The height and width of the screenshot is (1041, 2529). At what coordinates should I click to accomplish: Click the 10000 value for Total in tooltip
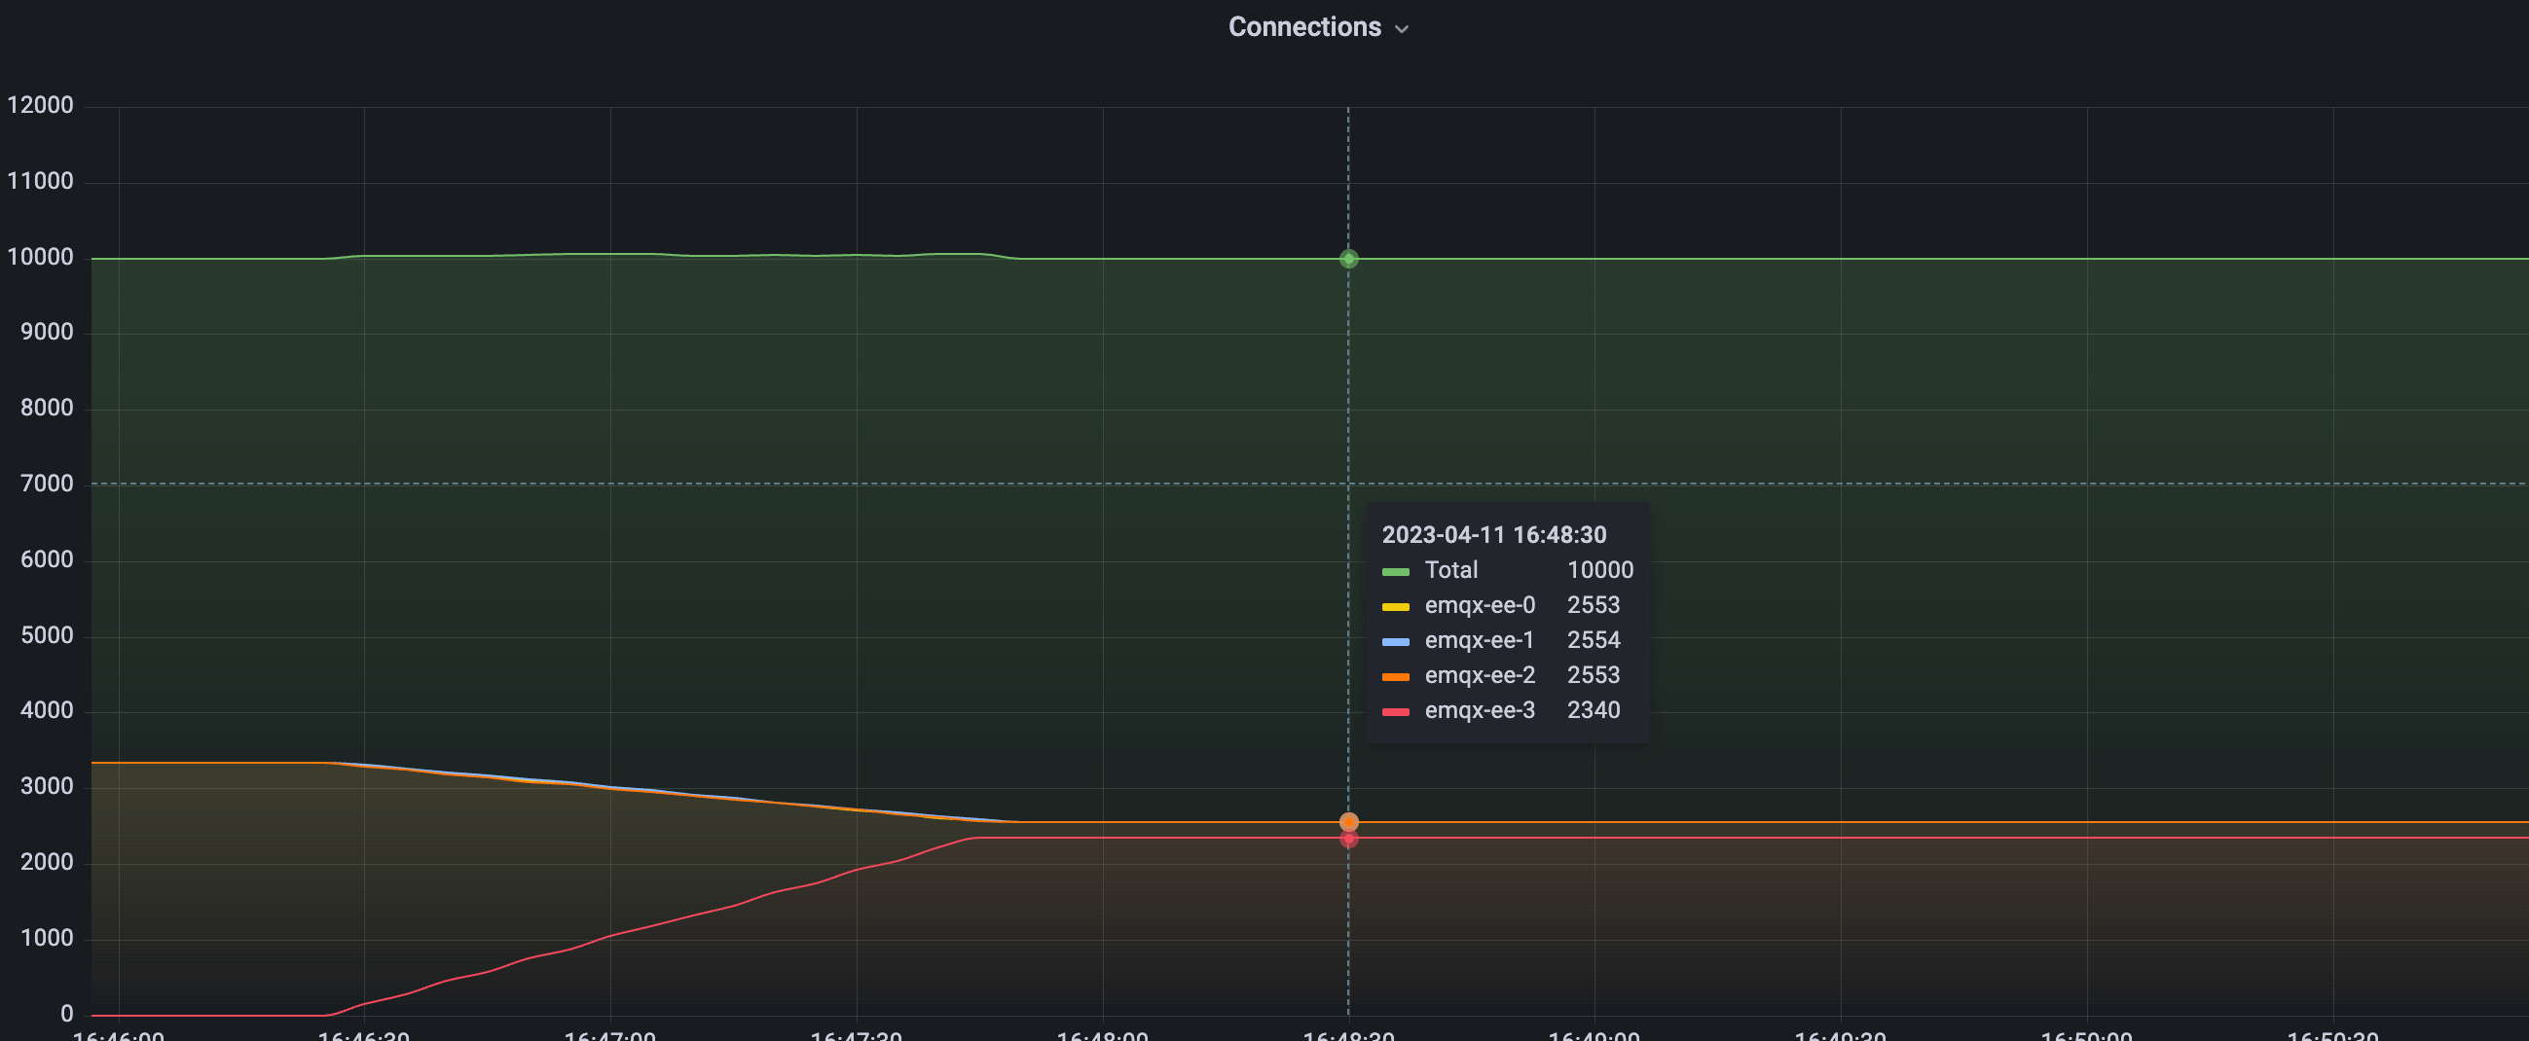click(x=1599, y=570)
